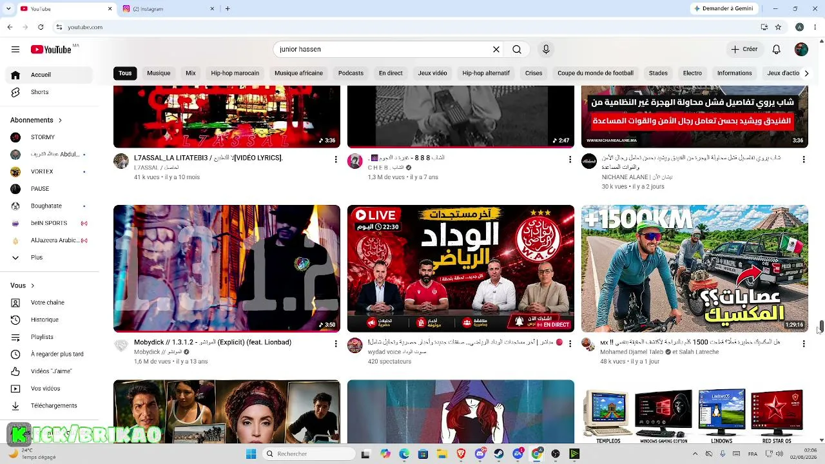Expand the Vous section
The width and height of the screenshot is (825, 464).
(x=23, y=285)
